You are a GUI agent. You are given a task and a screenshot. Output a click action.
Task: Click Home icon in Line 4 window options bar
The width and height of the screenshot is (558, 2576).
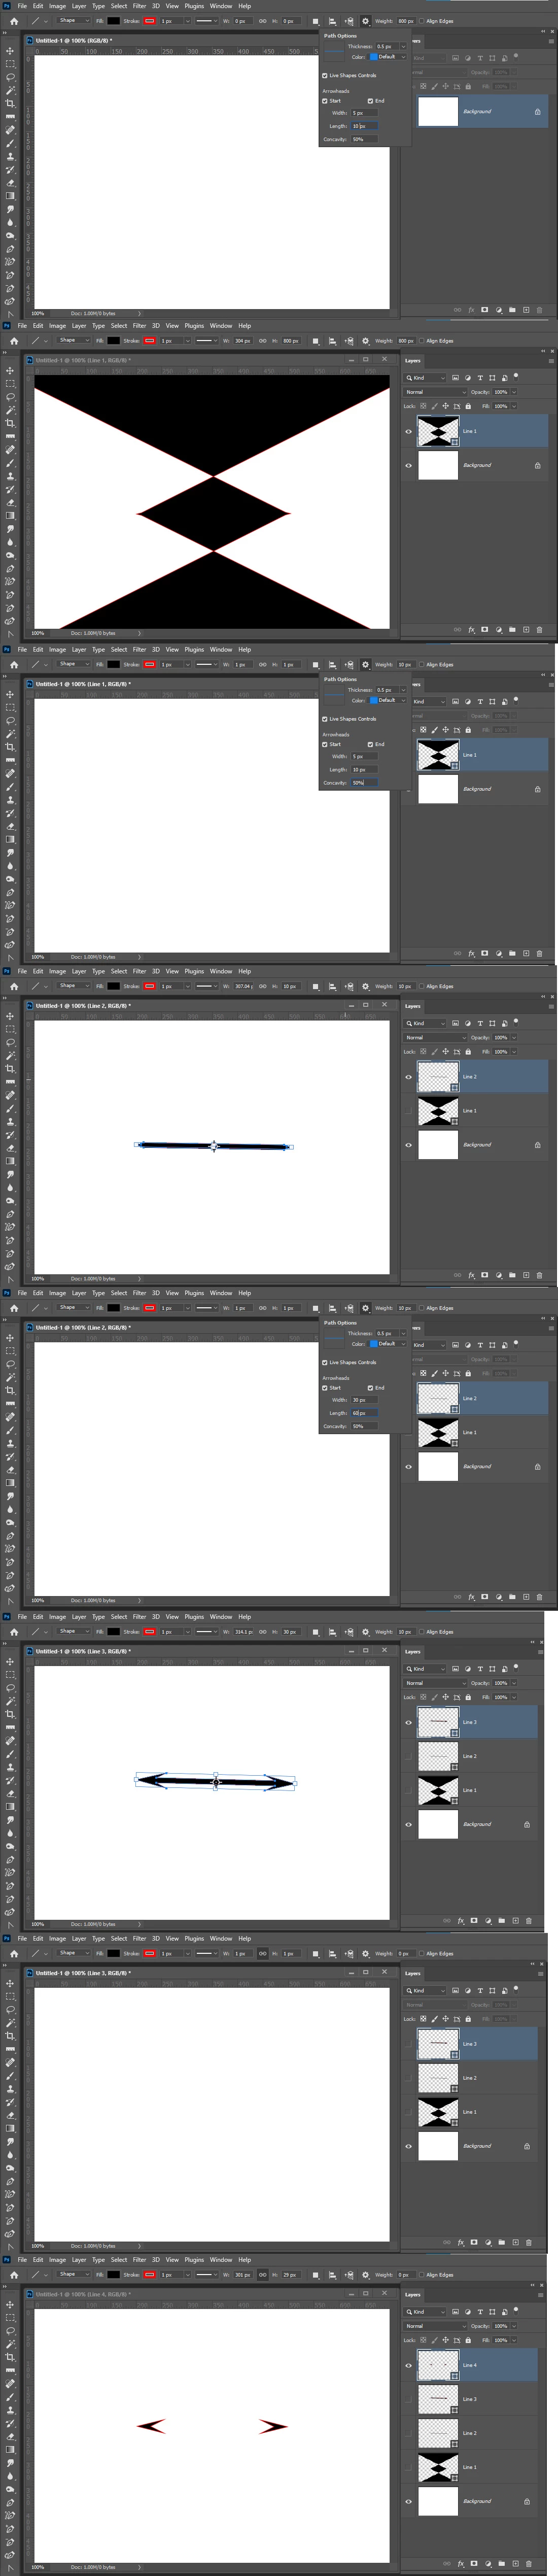click(x=14, y=2274)
